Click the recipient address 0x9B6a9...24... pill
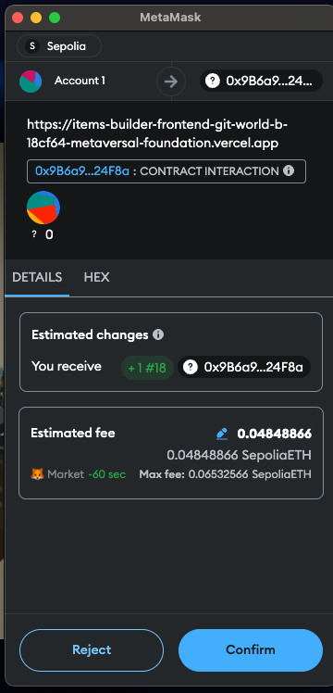333x693 pixels. coord(261,81)
